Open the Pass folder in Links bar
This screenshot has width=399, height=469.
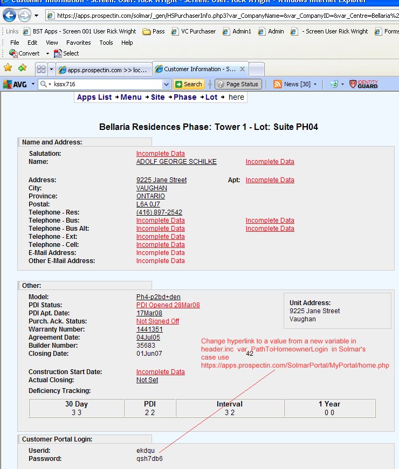(x=154, y=31)
